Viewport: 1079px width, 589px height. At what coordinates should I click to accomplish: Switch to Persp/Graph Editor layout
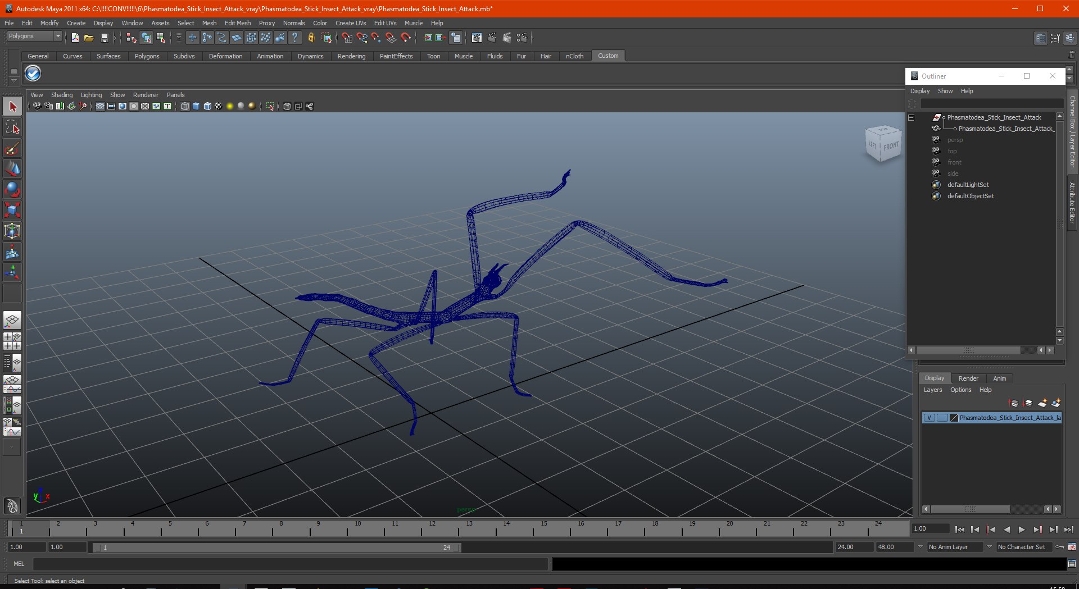pos(12,384)
